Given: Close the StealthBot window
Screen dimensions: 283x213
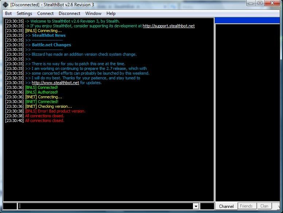Looking at the screenshot, I should [272, 3].
